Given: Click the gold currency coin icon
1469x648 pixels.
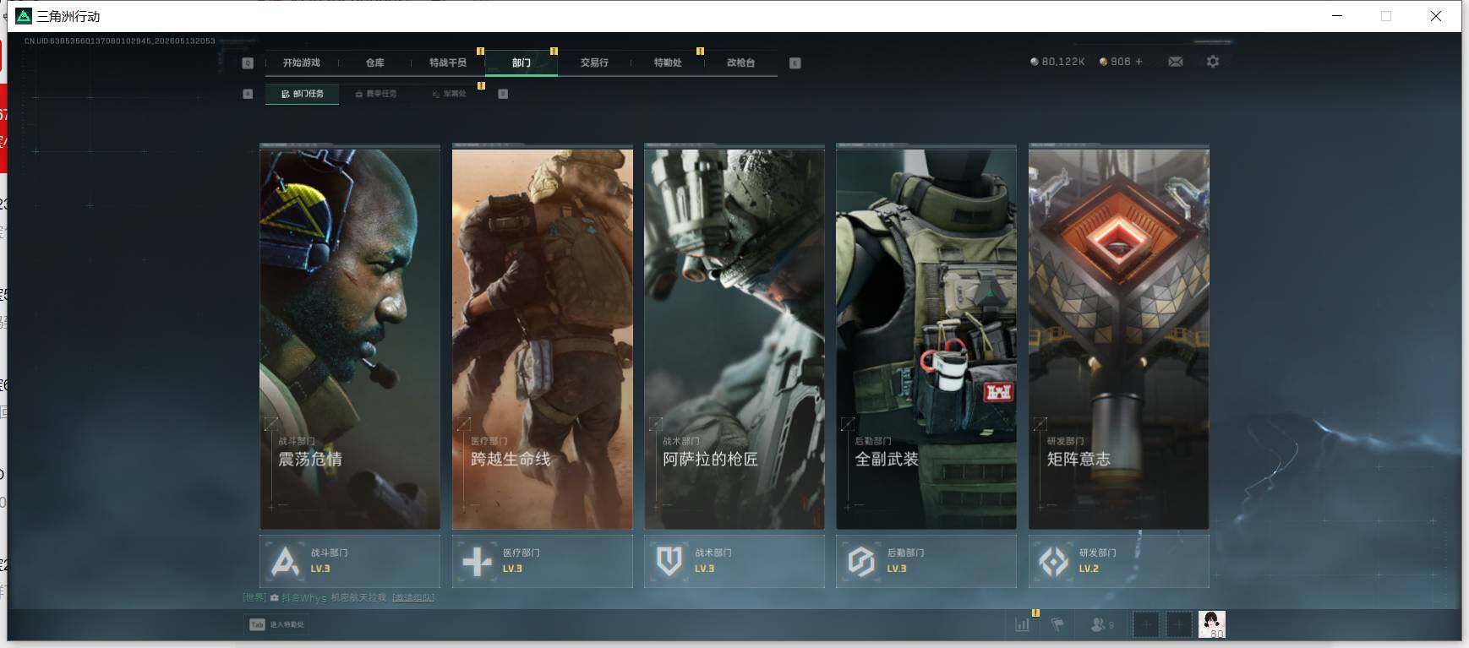Looking at the screenshot, I should coord(1103,62).
